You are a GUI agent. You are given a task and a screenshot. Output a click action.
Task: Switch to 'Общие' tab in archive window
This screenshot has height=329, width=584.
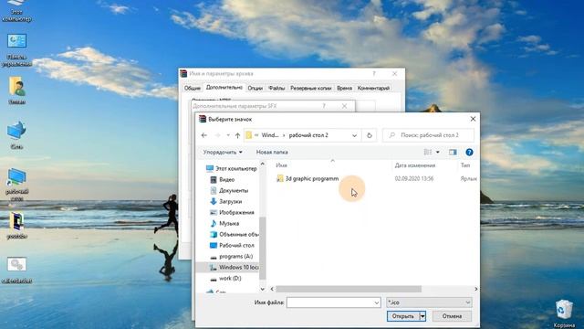[193, 89]
